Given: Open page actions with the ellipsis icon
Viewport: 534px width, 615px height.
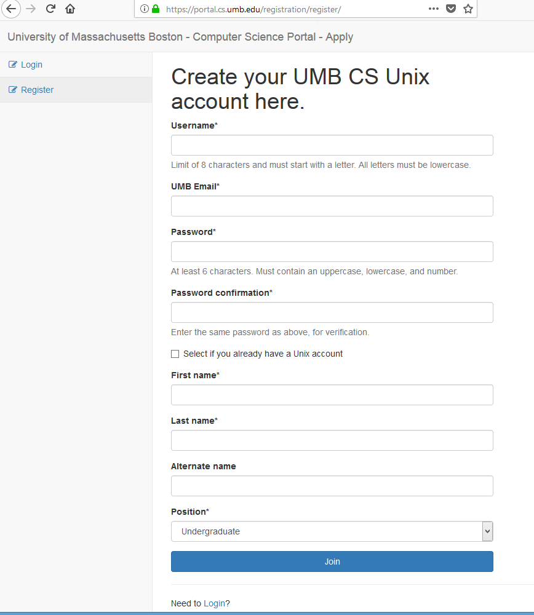Looking at the screenshot, I should [433, 9].
